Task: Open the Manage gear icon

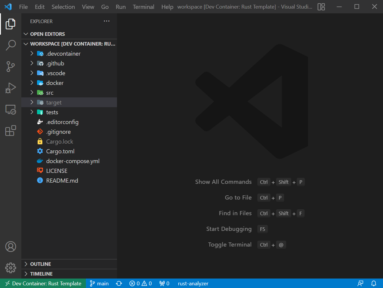Action: tap(11, 268)
